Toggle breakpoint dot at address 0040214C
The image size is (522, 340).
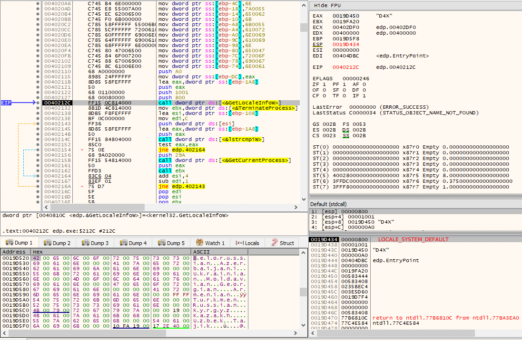pos(38,139)
